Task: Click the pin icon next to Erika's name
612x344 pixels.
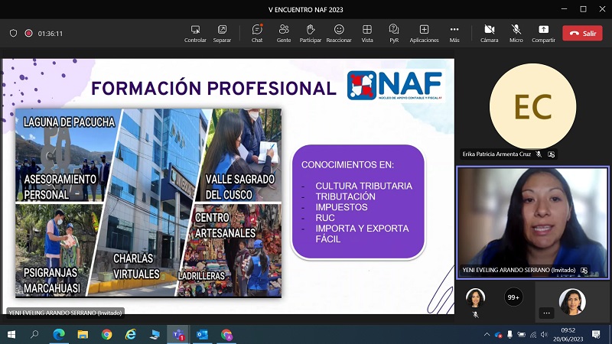Action: tap(551, 154)
